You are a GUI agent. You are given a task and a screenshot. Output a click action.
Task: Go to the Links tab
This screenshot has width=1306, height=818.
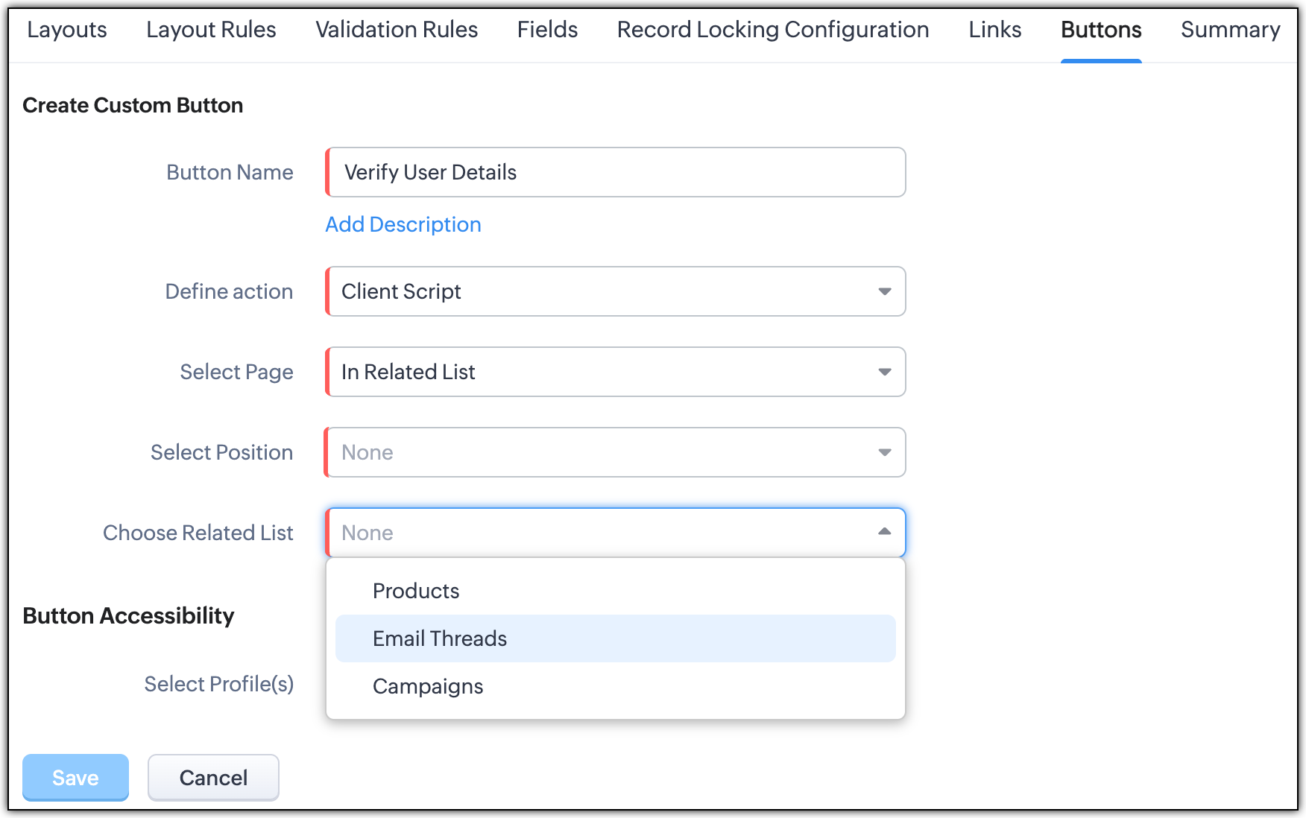tap(994, 30)
